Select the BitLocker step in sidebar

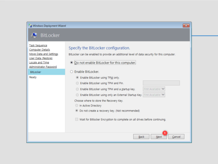click(x=47, y=72)
